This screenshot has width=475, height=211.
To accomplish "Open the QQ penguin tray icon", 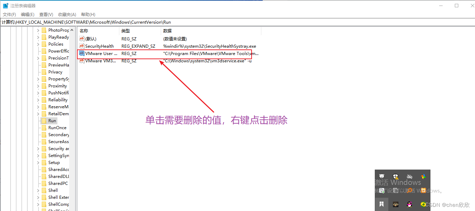I will pyautogui.click(x=410, y=204).
